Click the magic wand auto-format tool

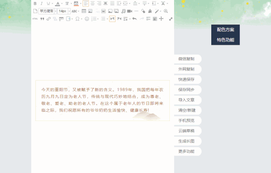(x=157, y=11)
